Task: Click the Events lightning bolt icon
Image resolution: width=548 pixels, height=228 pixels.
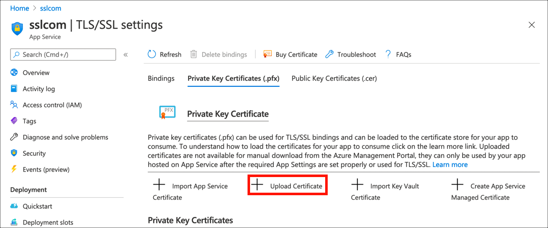Action: (14, 169)
